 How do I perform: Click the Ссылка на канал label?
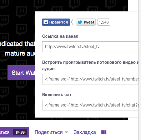pyautogui.click(x=60, y=36)
